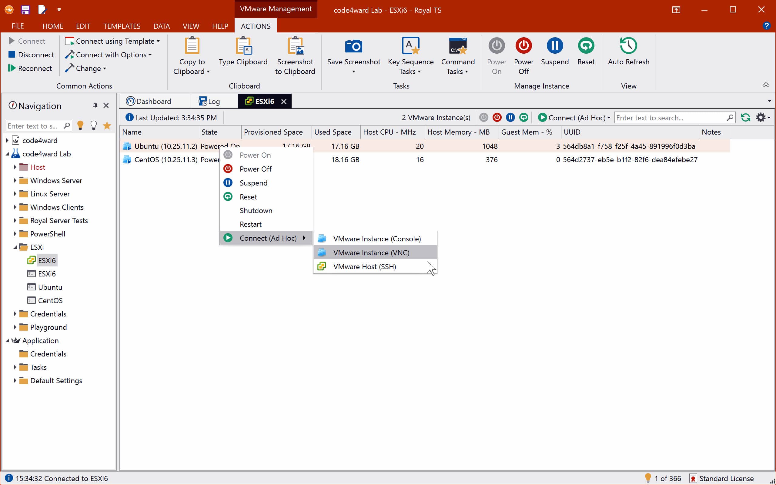
Task: Click the Type Clipboard icon
Action: (243, 45)
